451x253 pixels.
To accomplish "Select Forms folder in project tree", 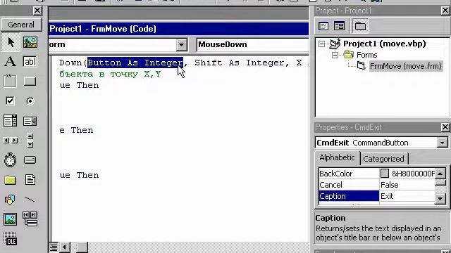I will click(x=366, y=55).
